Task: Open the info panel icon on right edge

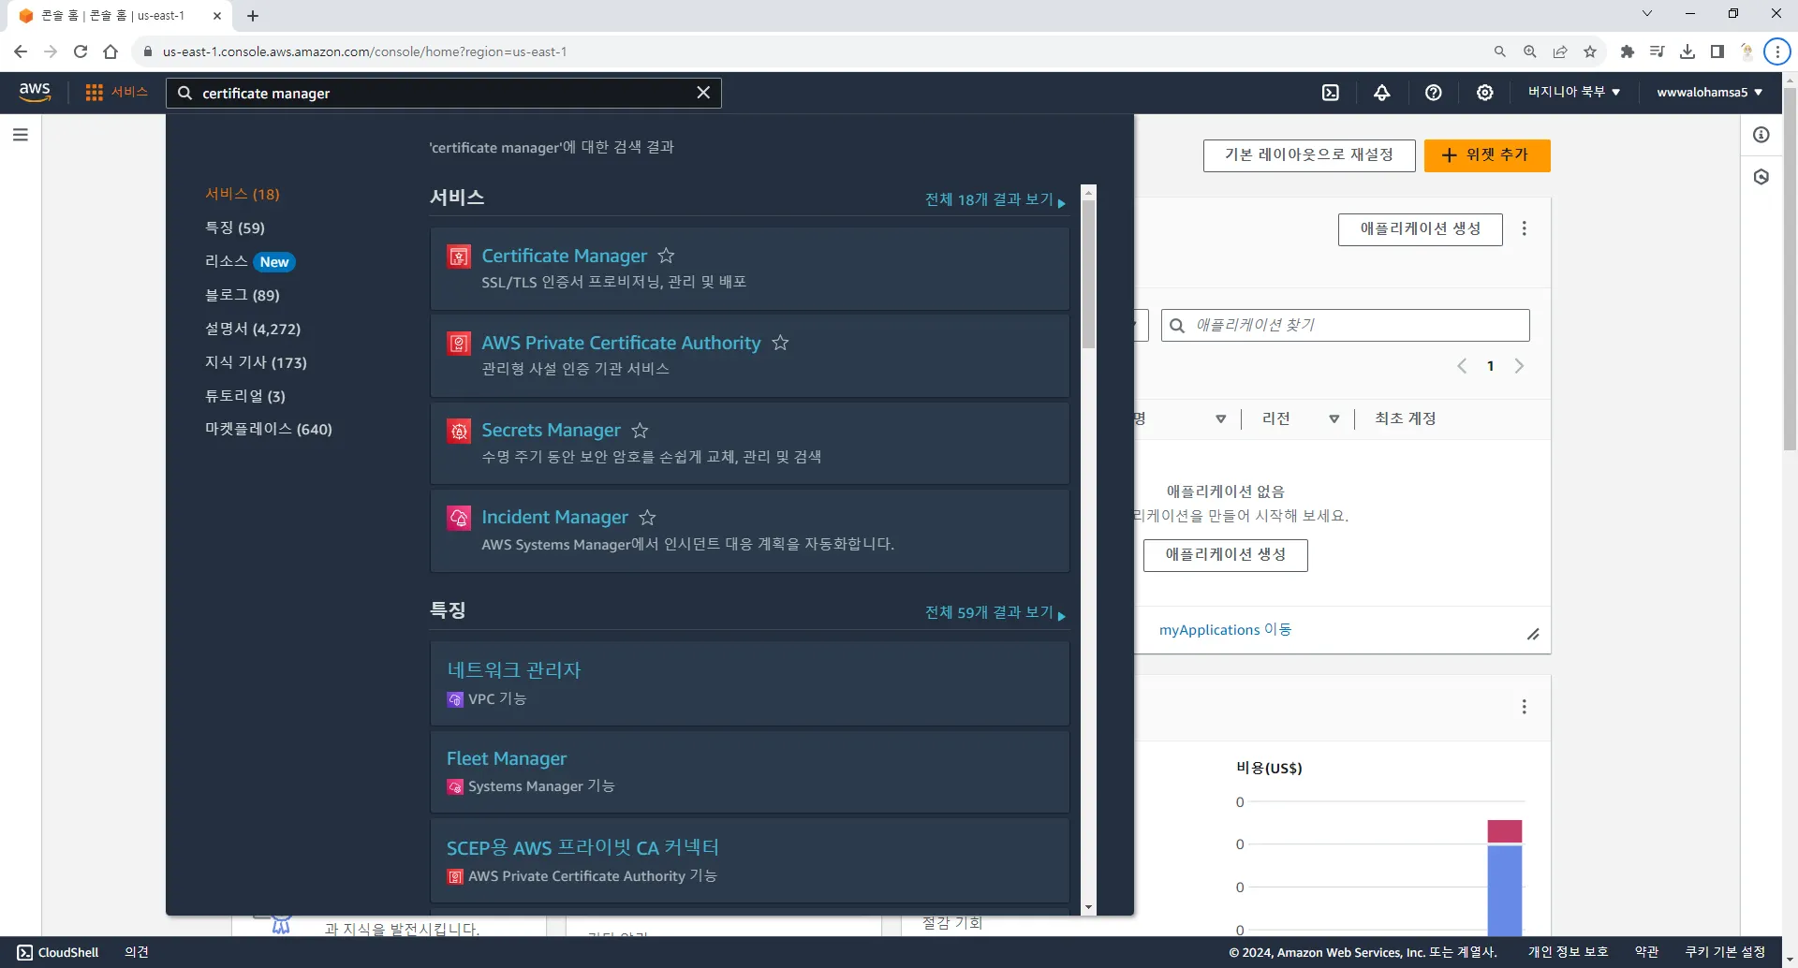Action: [x=1761, y=135]
